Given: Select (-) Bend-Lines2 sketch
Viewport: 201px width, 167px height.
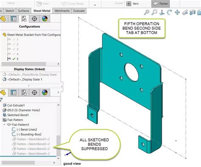Looking at the screenshot, I should pos(25,130).
